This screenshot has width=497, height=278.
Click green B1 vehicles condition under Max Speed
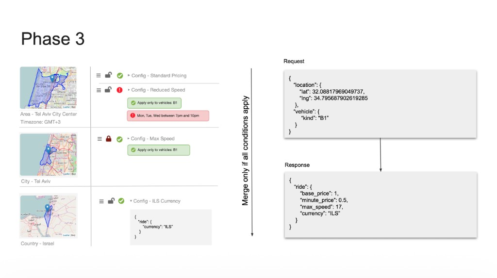(159, 150)
